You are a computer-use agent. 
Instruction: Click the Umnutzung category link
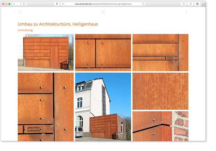25,30
